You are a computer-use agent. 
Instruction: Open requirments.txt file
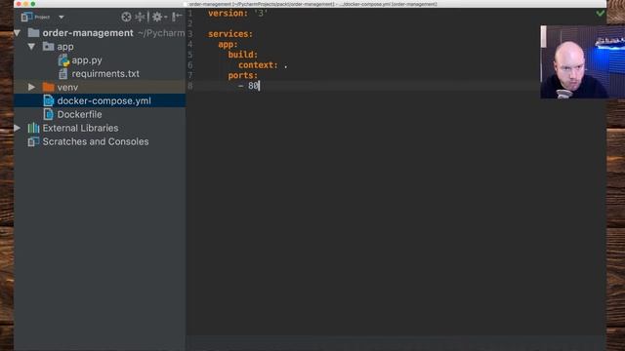coord(105,74)
